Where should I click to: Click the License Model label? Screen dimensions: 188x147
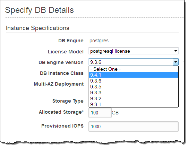pos(66,52)
